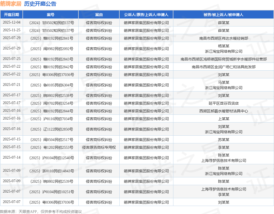Select the 开庭日期 column header

12,15
